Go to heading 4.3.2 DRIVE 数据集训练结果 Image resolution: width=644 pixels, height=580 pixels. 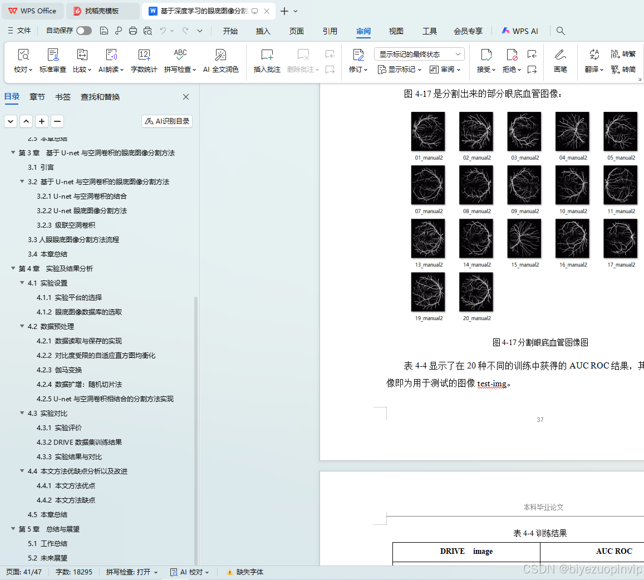pyautogui.click(x=79, y=443)
